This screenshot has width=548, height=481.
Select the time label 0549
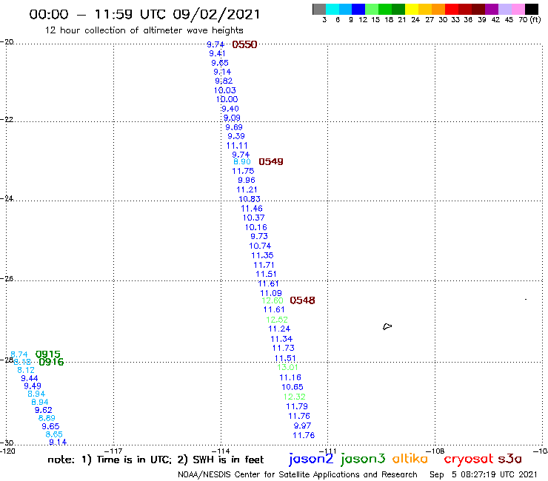pos(271,162)
